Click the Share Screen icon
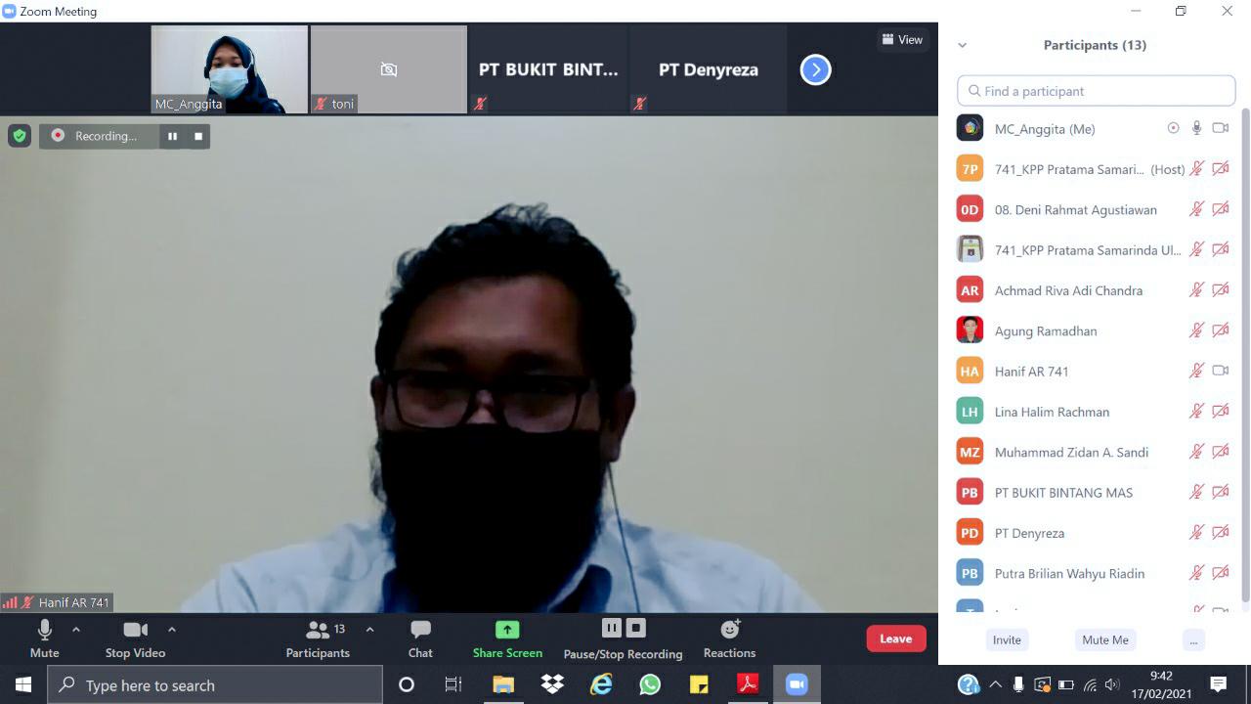 coord(507,630)
